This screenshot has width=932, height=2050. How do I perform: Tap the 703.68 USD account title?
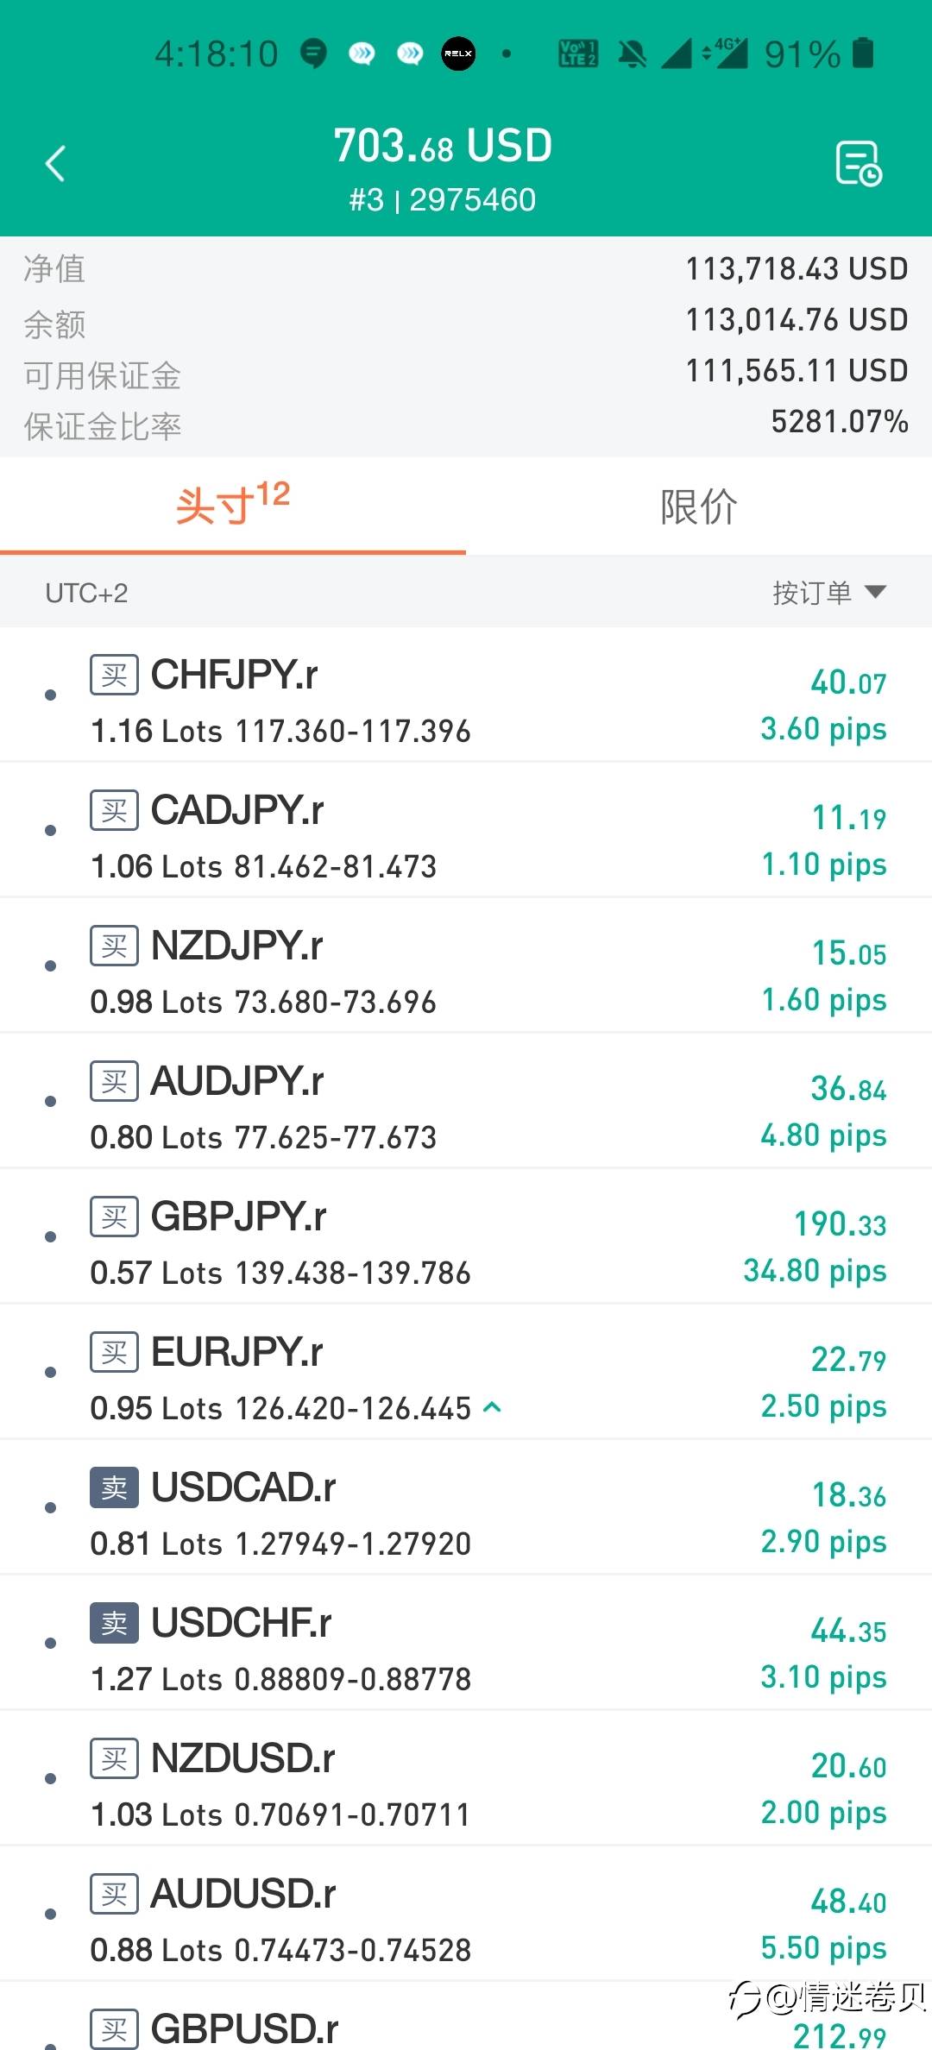[443, 146]
